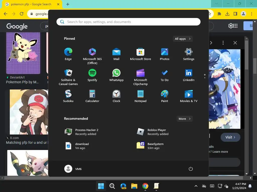Toggle Chrome side panel
This screenshot has height=192, width=257.
tap(235, 14)
